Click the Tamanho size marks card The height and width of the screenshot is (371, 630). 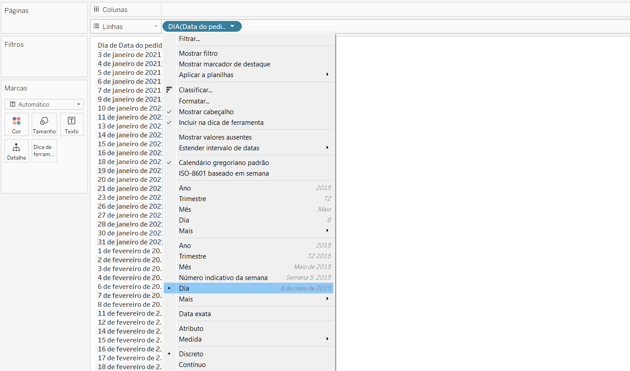44,124
